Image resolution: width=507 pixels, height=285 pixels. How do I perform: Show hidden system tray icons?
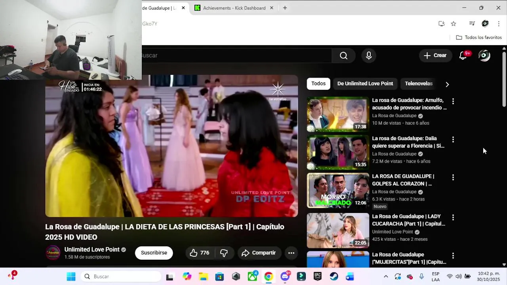coord(386,276)
